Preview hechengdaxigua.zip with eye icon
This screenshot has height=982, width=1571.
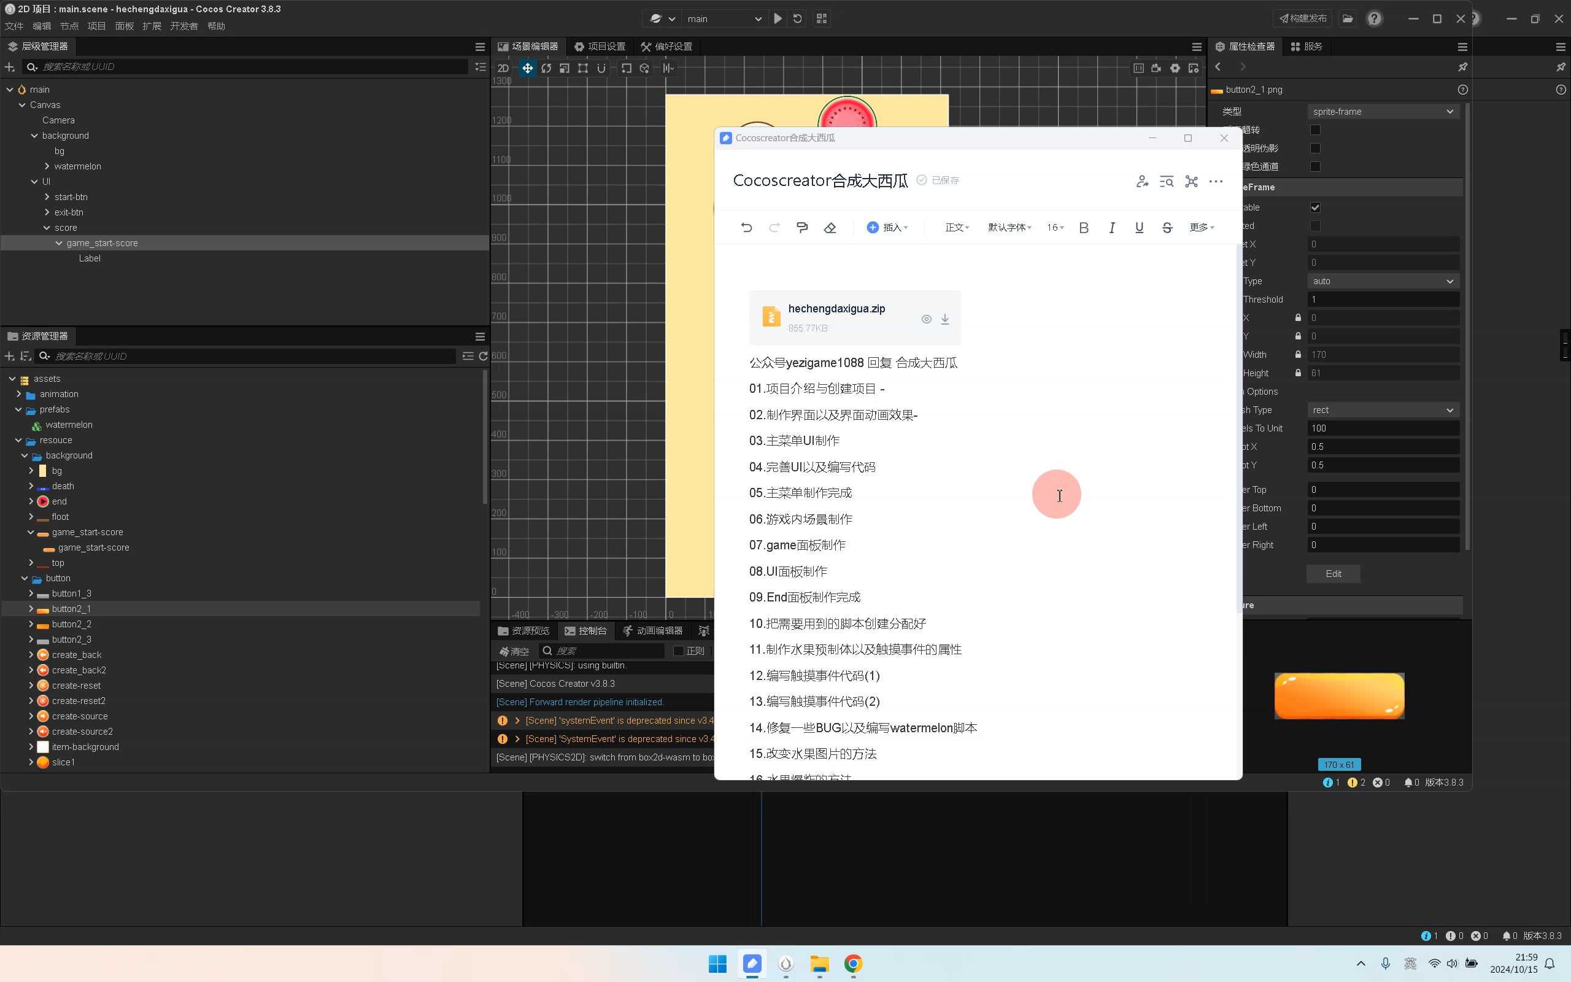click(927, 319)
